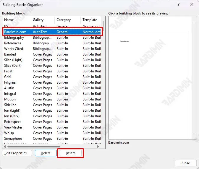Sort list by Template column header

[x=91, y=20]
